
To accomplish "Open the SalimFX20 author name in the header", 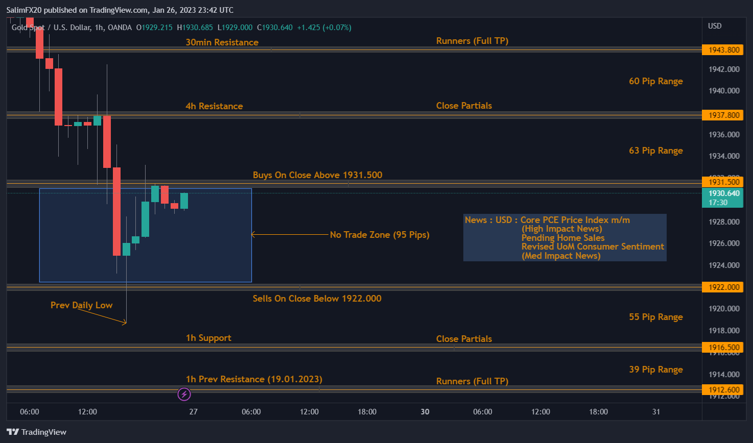I will (25, 10).
